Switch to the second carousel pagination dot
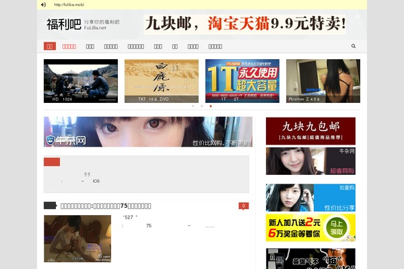The width and height of the screenshot is (404, 269). [x=202, y=106]
